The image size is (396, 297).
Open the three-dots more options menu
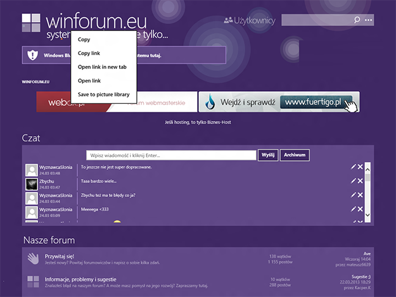coord(369,20)
